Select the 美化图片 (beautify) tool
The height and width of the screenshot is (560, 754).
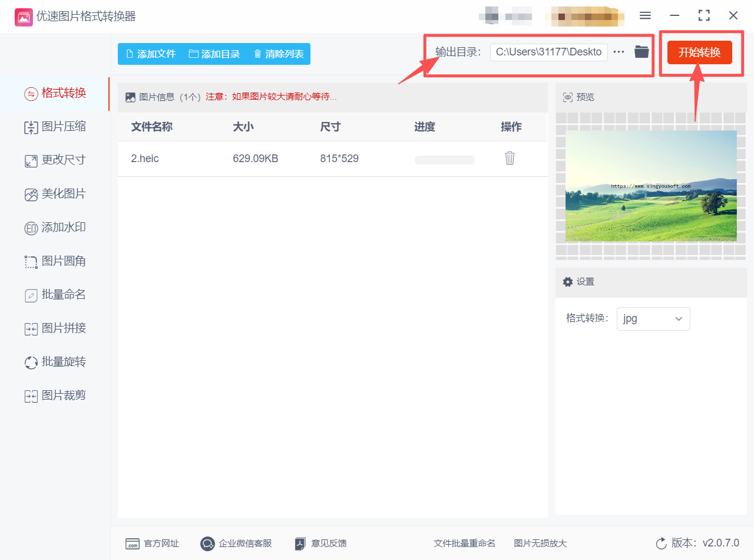pos(55,194)
